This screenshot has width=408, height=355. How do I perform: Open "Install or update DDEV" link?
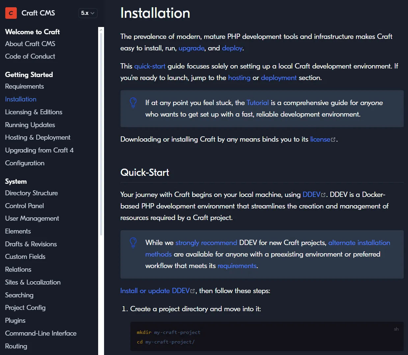click(155, 291)
